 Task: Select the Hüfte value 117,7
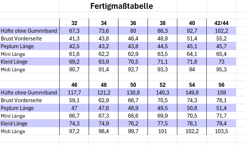[74, 93]
